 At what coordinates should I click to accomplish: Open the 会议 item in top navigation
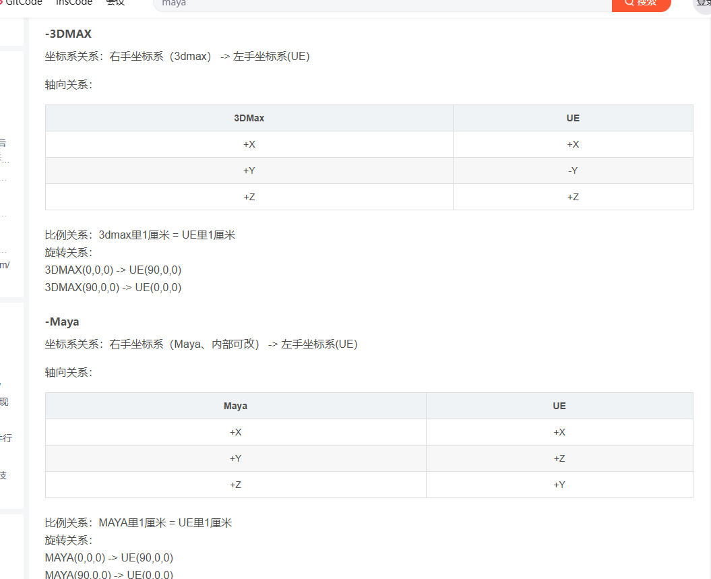[x=115, y=3]
